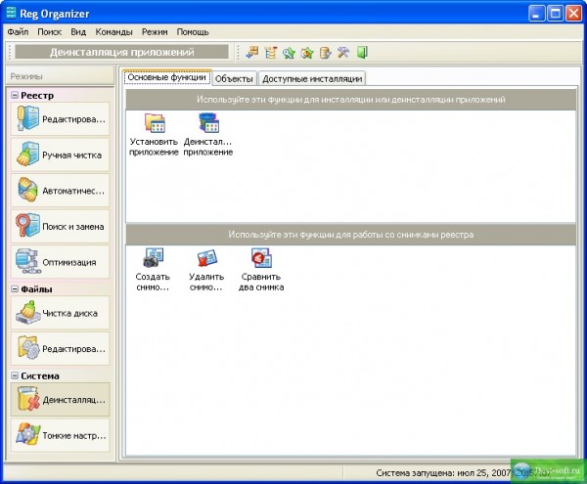Open Чистка диска mode
Image resolution: width=587 pixels, height=484 pixels.
pos(61,313)
